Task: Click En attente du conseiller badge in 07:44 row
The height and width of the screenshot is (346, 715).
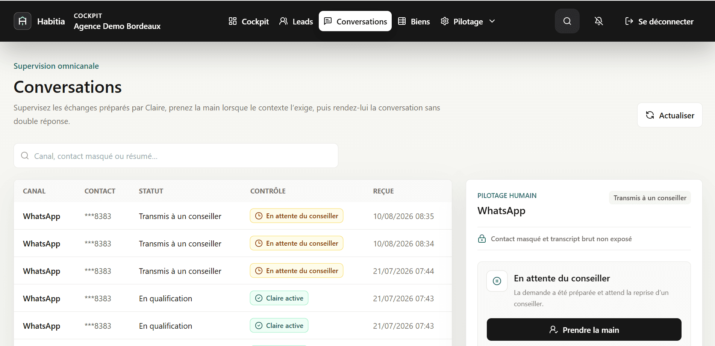Action: (297, 270)
